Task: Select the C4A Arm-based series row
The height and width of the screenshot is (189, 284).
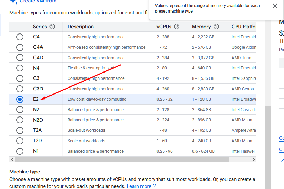Action: (x=133, y=47)
